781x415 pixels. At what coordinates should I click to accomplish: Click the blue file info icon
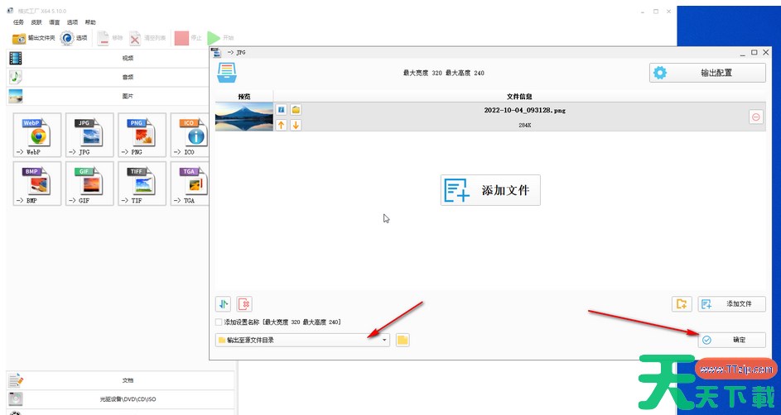(281, 109)
